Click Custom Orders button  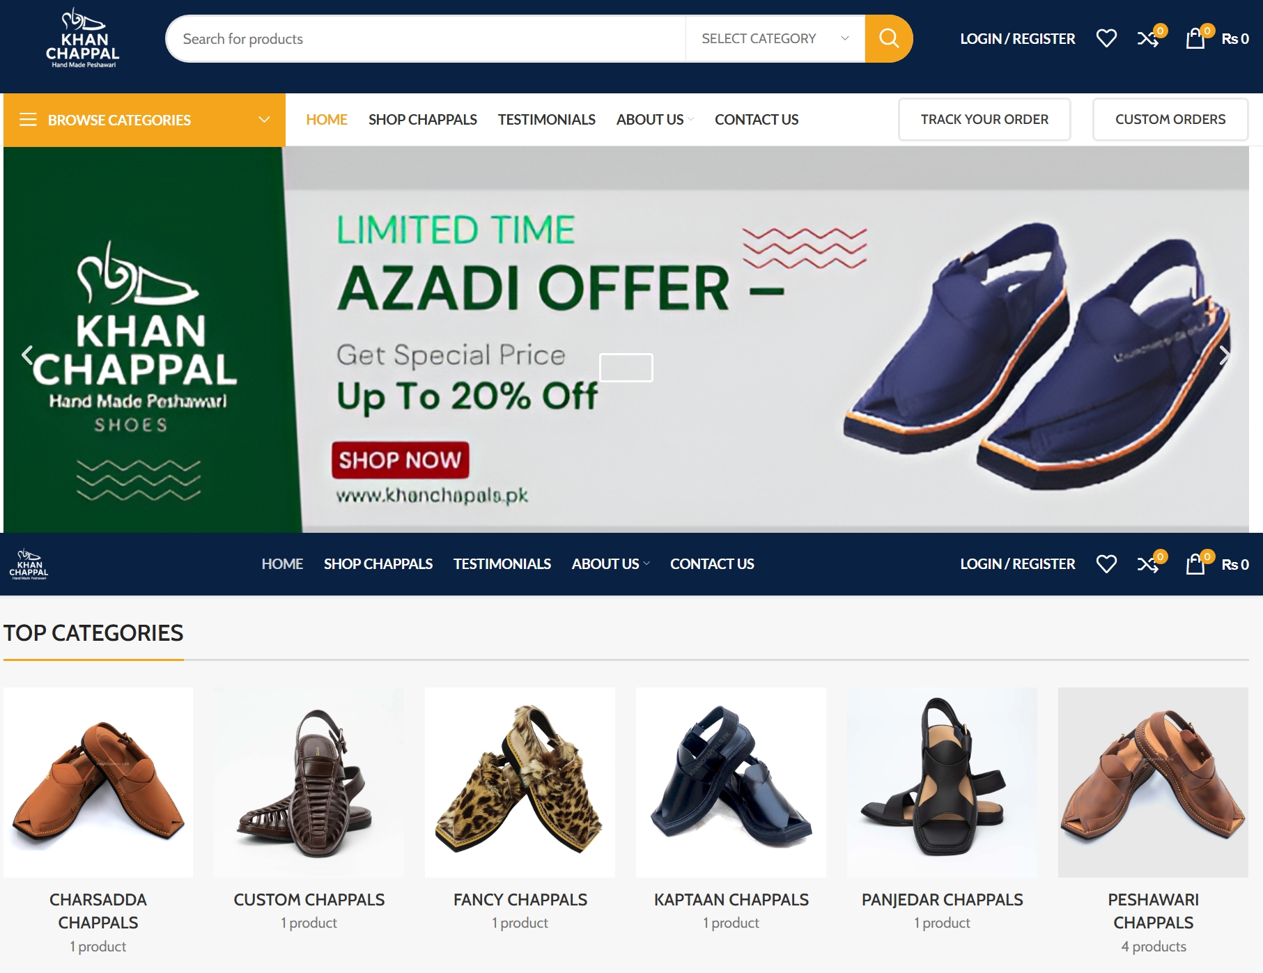[x=1170, y=119]
